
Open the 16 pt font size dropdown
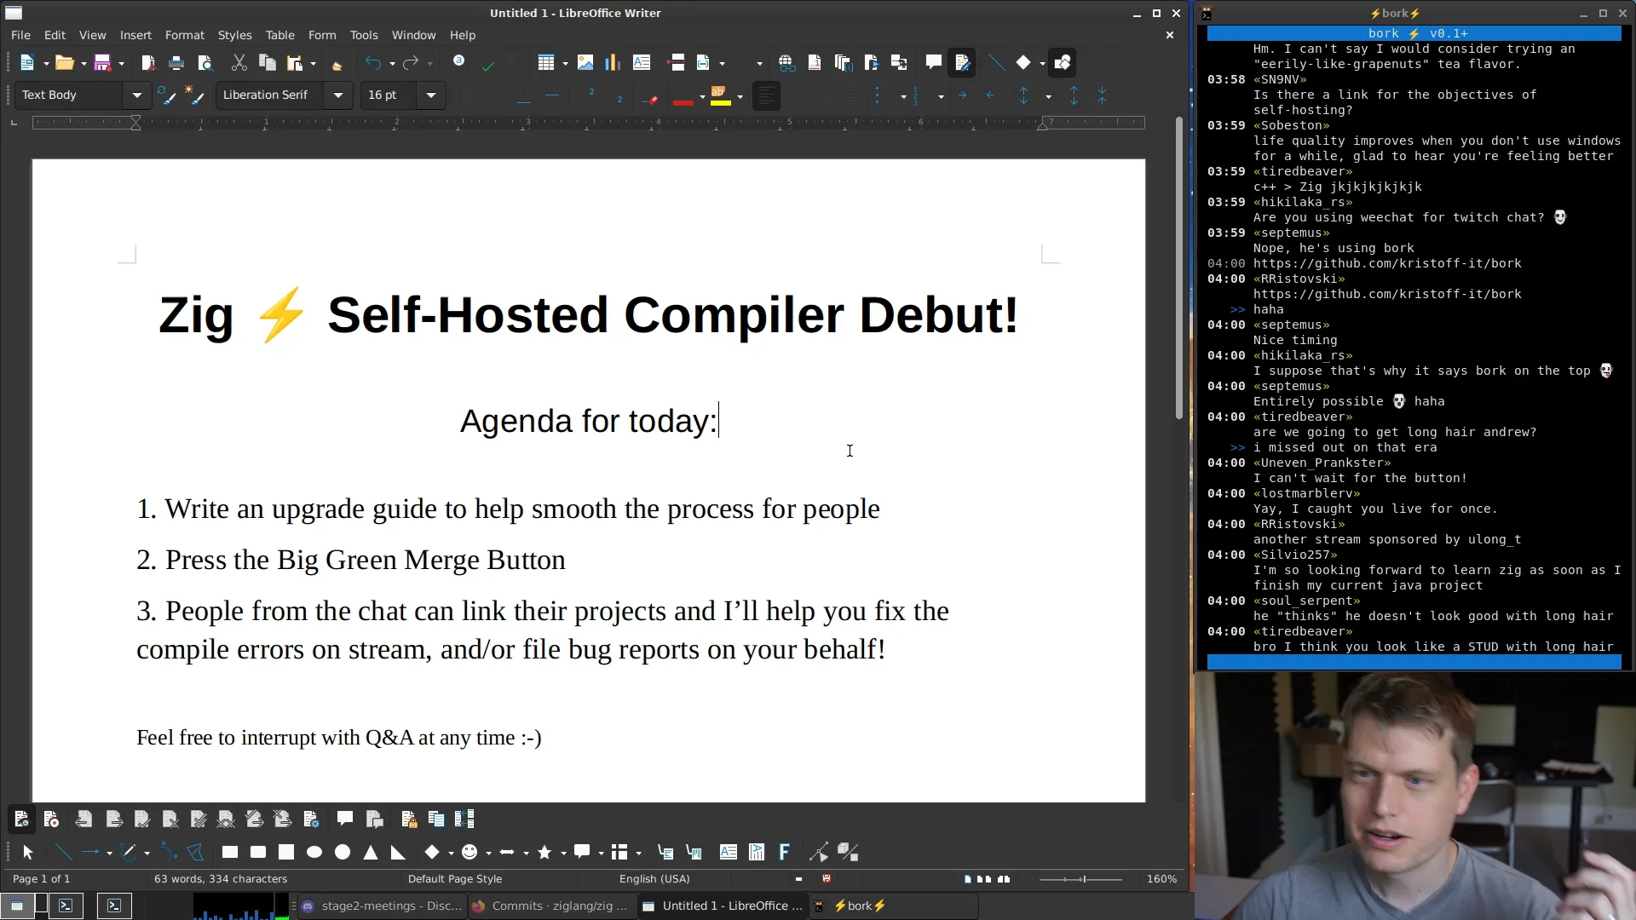[x=431, y=95]
